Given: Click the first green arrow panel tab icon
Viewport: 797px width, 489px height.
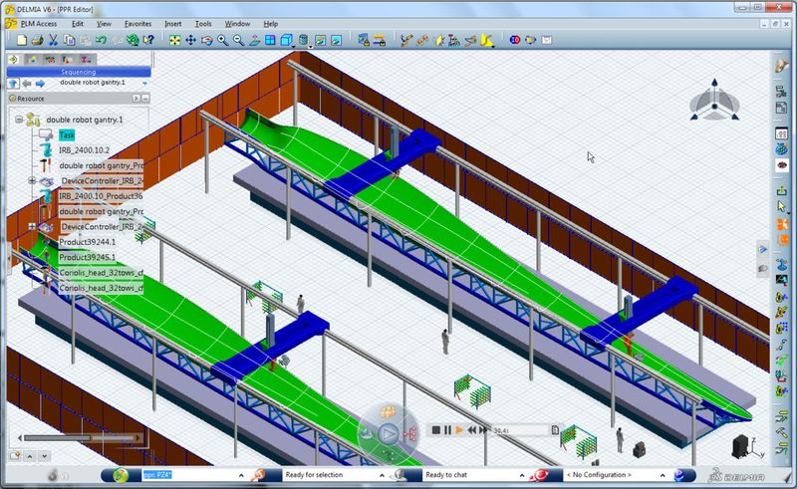Looking at the screenshot, I should tap(13, 60).
